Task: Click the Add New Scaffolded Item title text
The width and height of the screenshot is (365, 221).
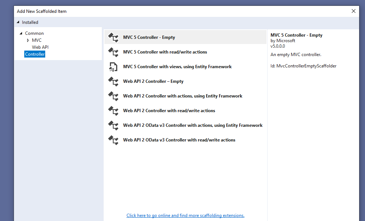Action: 42,11
